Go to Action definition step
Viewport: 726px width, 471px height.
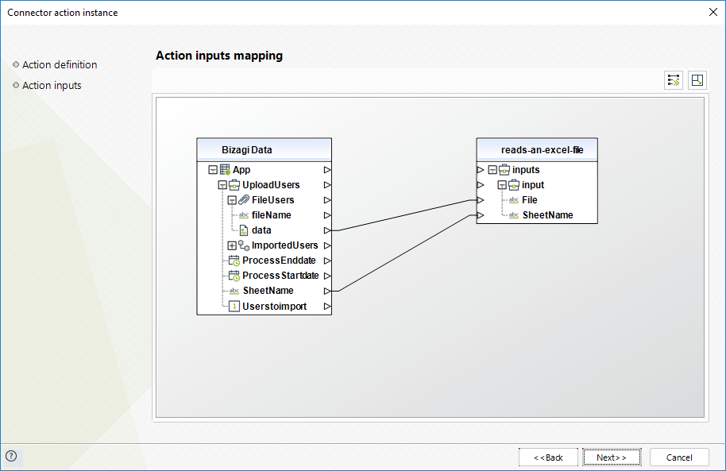60,65
